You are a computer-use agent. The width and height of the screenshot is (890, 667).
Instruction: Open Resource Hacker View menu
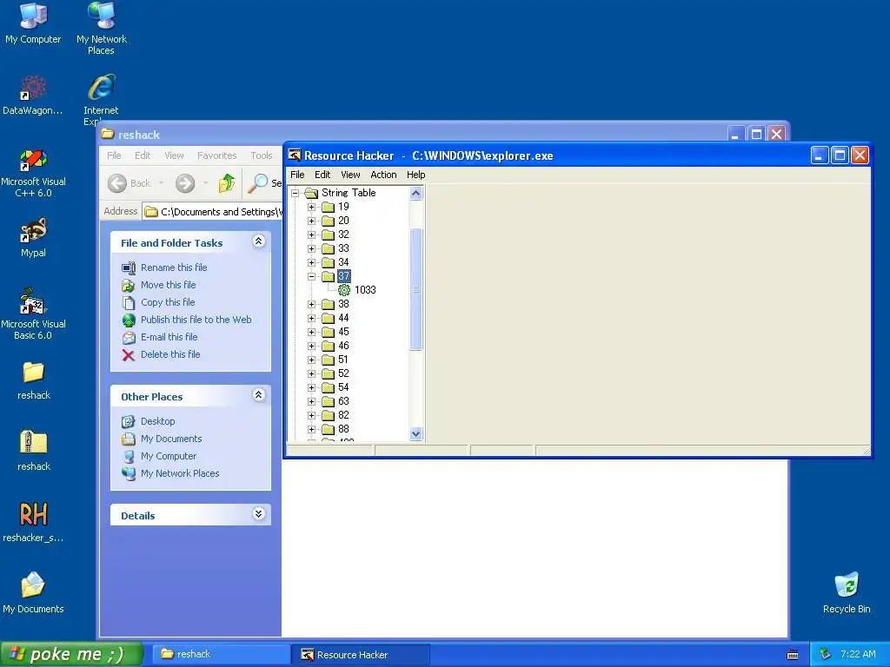coord(350,175)
